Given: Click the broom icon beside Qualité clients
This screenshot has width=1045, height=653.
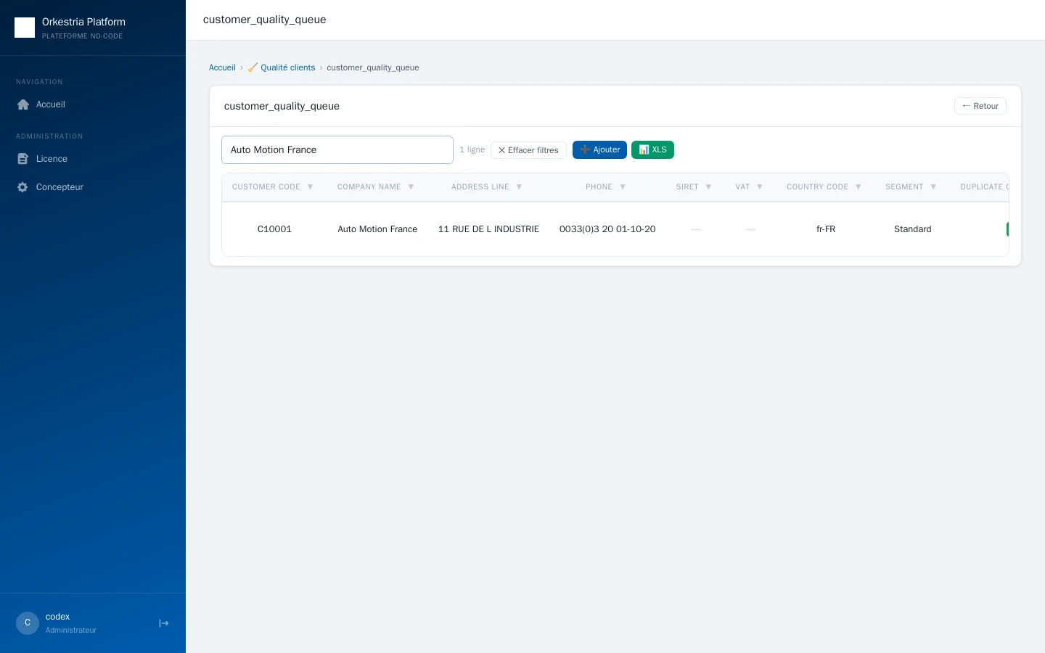Looking at the screenshot, I should pos(253,67).
